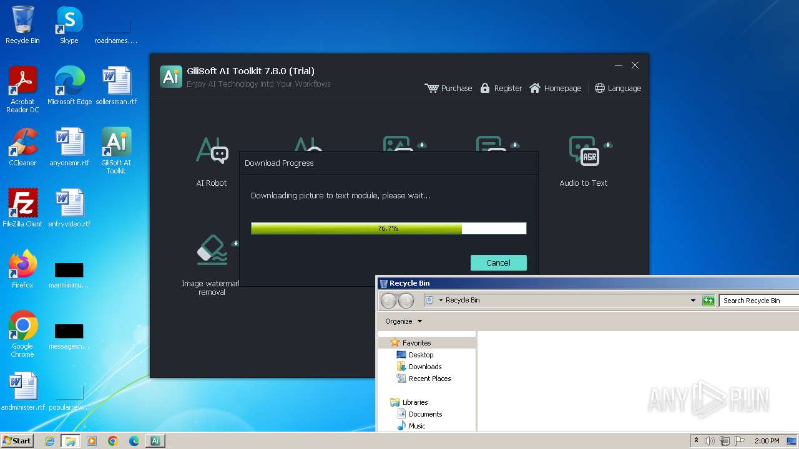
Task: Launch FileZilla Client desktop shortcut
Action: [x=22, y=208]
